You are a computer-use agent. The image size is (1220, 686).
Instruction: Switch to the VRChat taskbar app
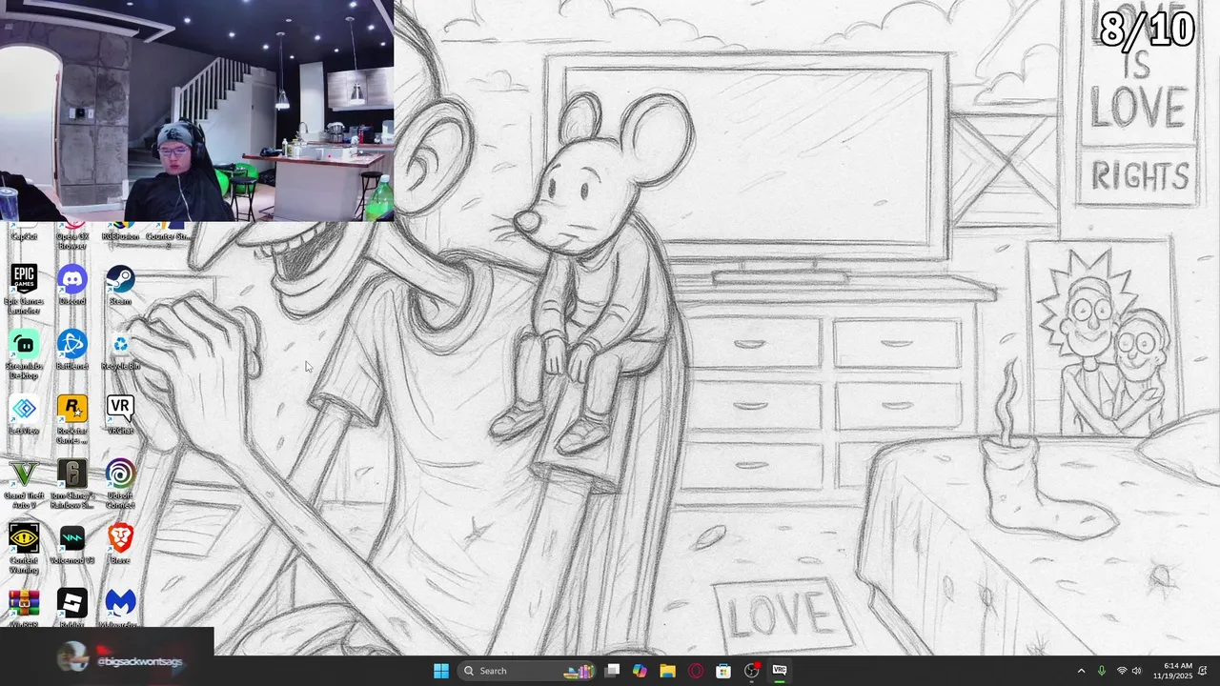780,671
